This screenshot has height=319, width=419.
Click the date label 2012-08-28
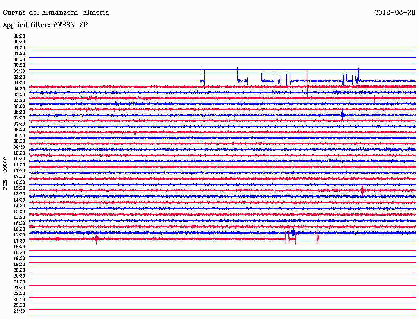(395, 13)
